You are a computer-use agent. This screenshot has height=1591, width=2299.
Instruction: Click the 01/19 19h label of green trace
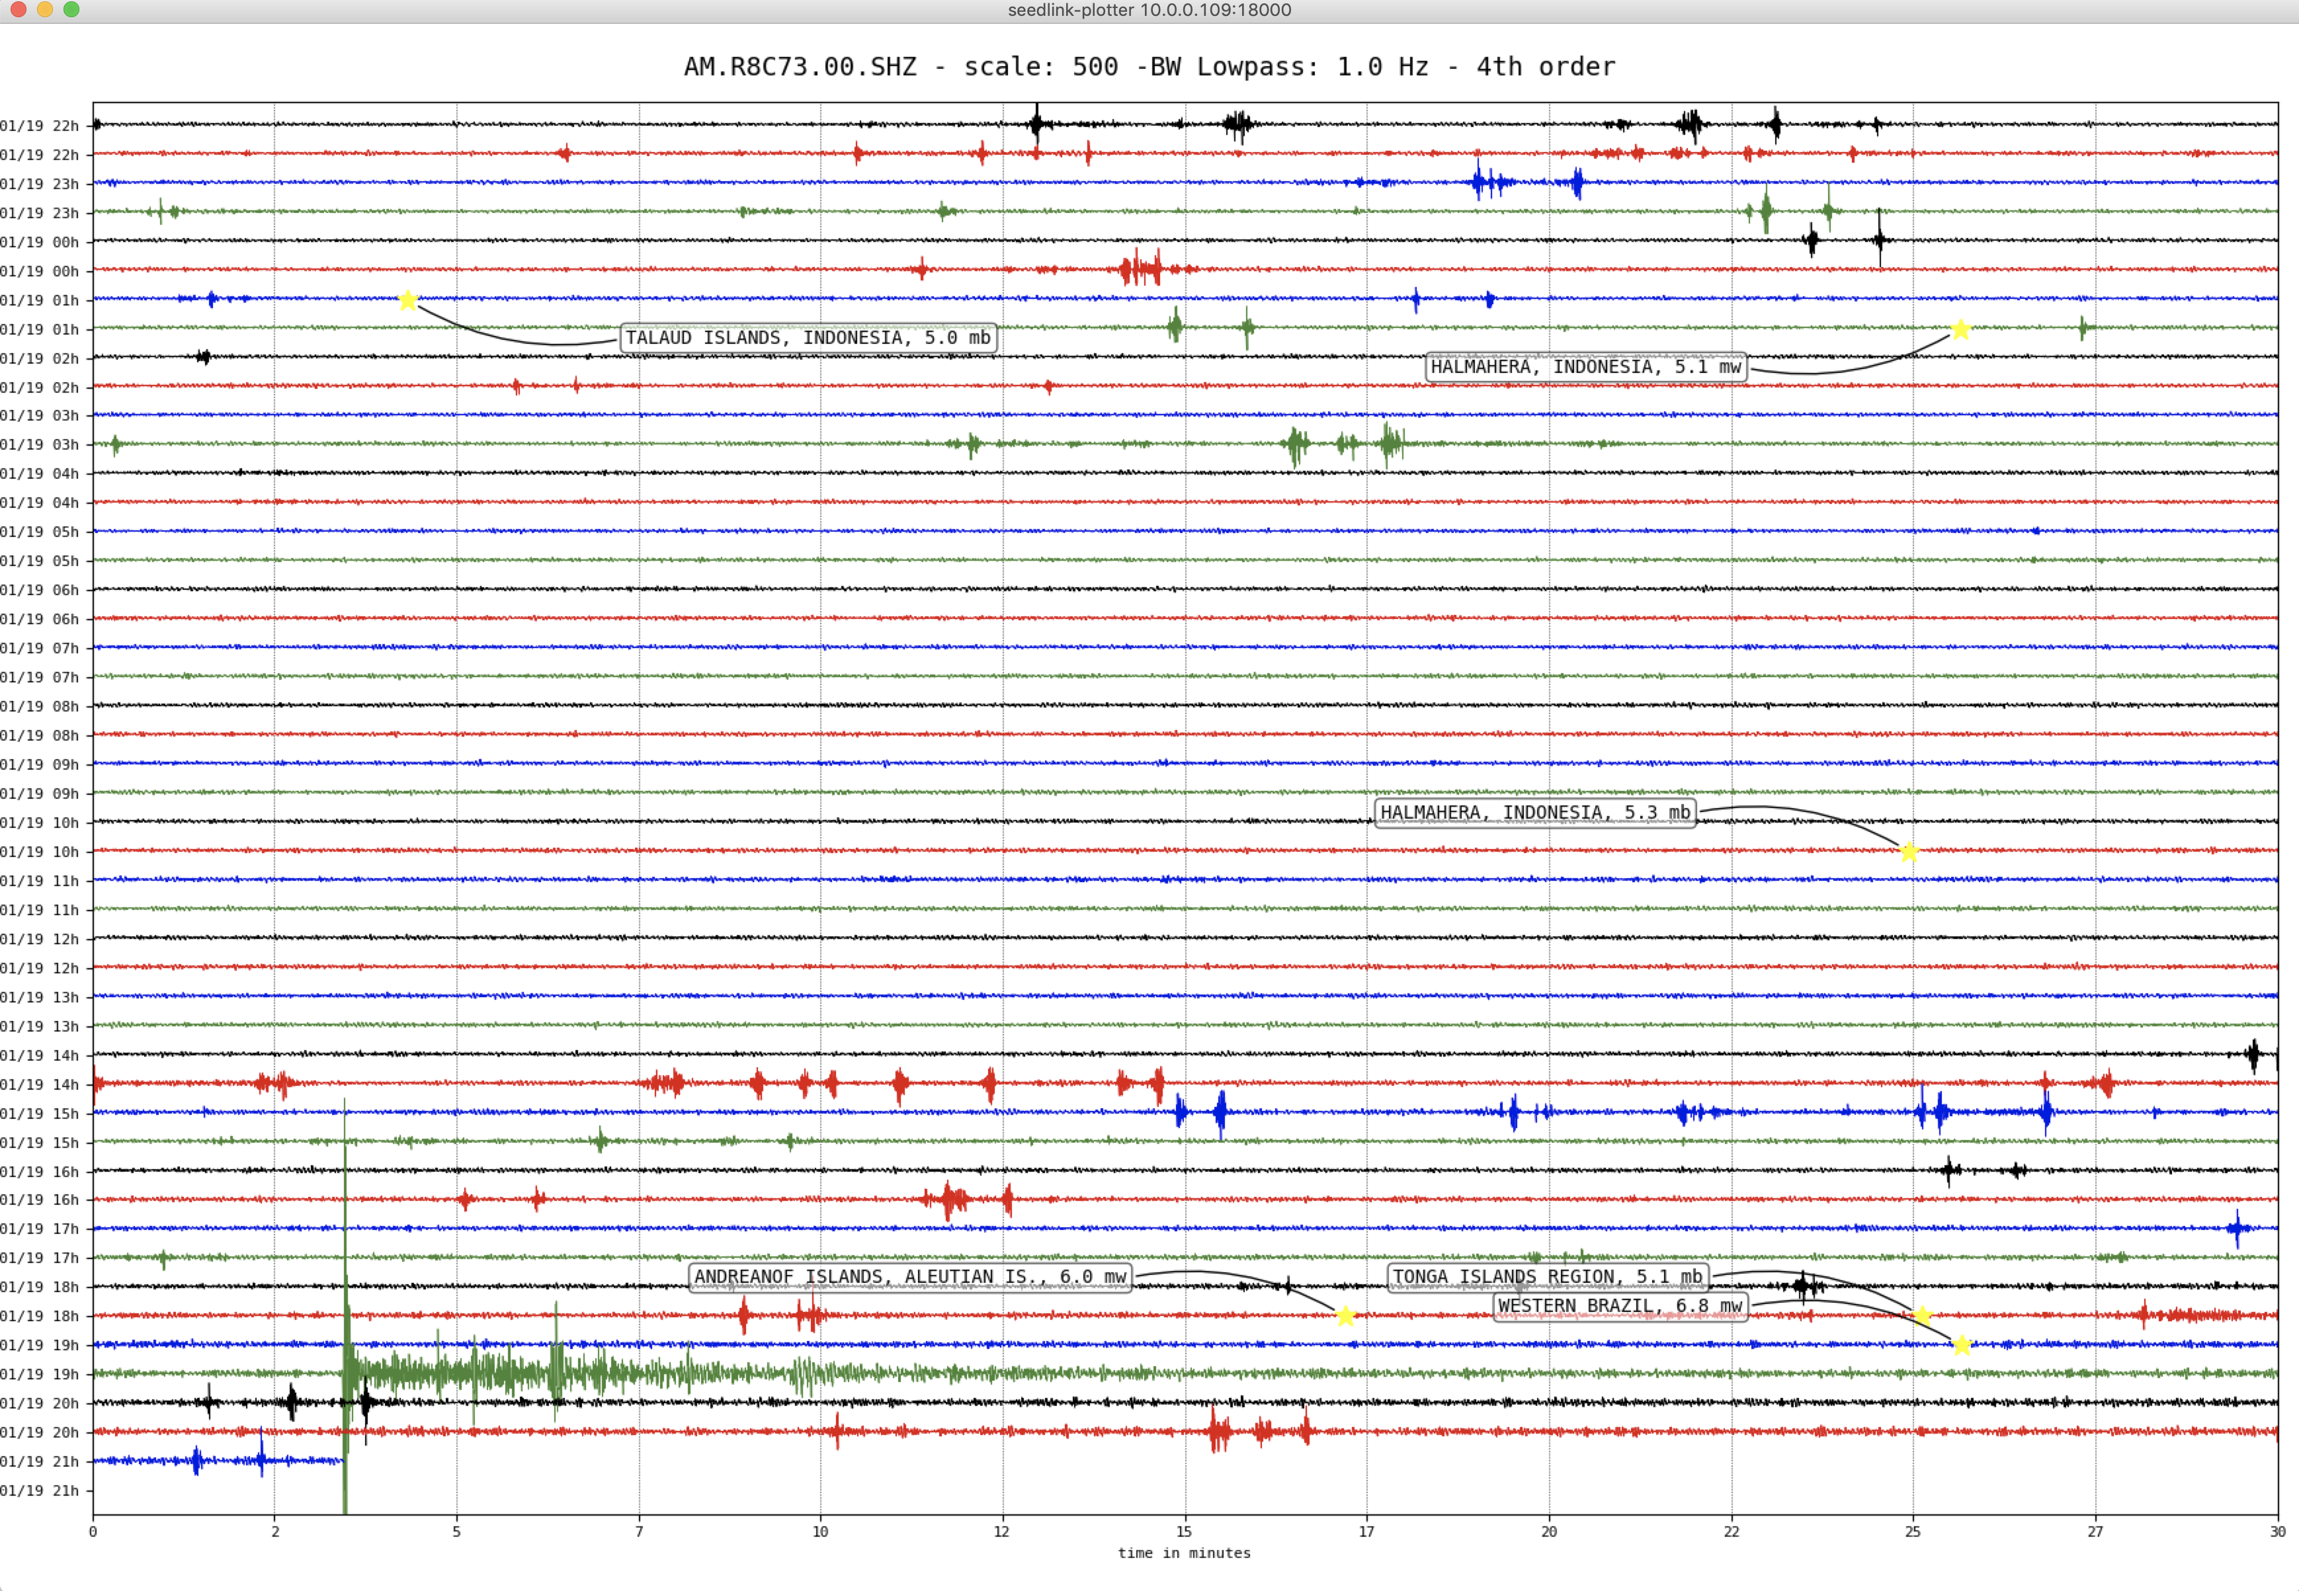pyautogui.click(x=40, y=1375)
